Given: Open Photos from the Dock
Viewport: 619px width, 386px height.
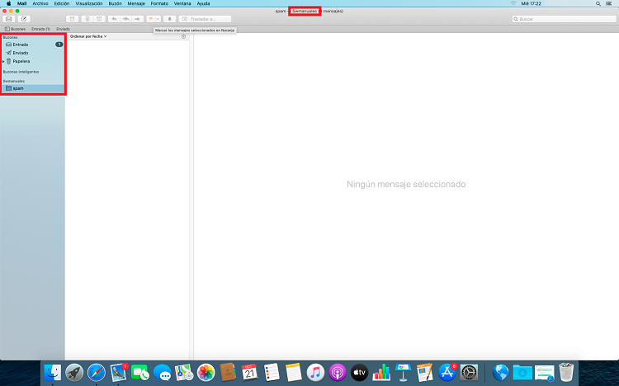Looking at the screenshot, I should tap(206, 372).
